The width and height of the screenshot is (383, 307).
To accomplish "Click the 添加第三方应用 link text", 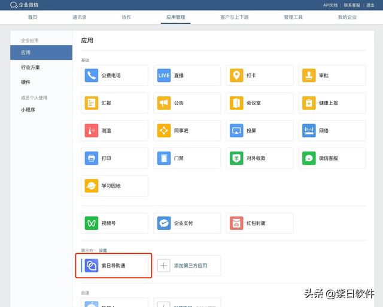I will click(x=190, y=266).
